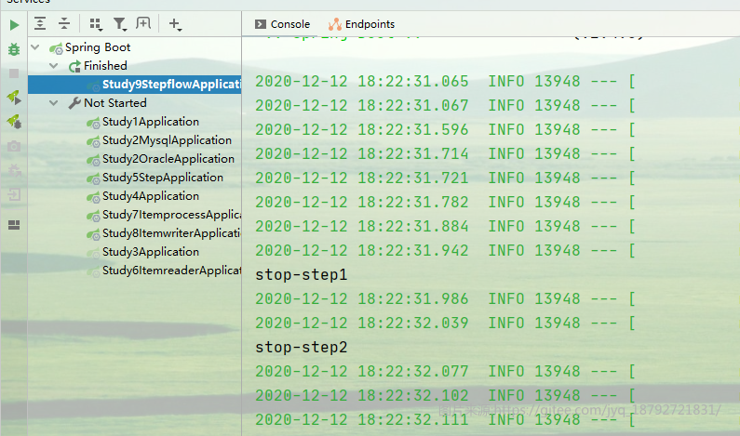The width and height of the screenshot is (740, 436).
Task: Click the Expand All toolbar icon
Action: coord(40,23)
